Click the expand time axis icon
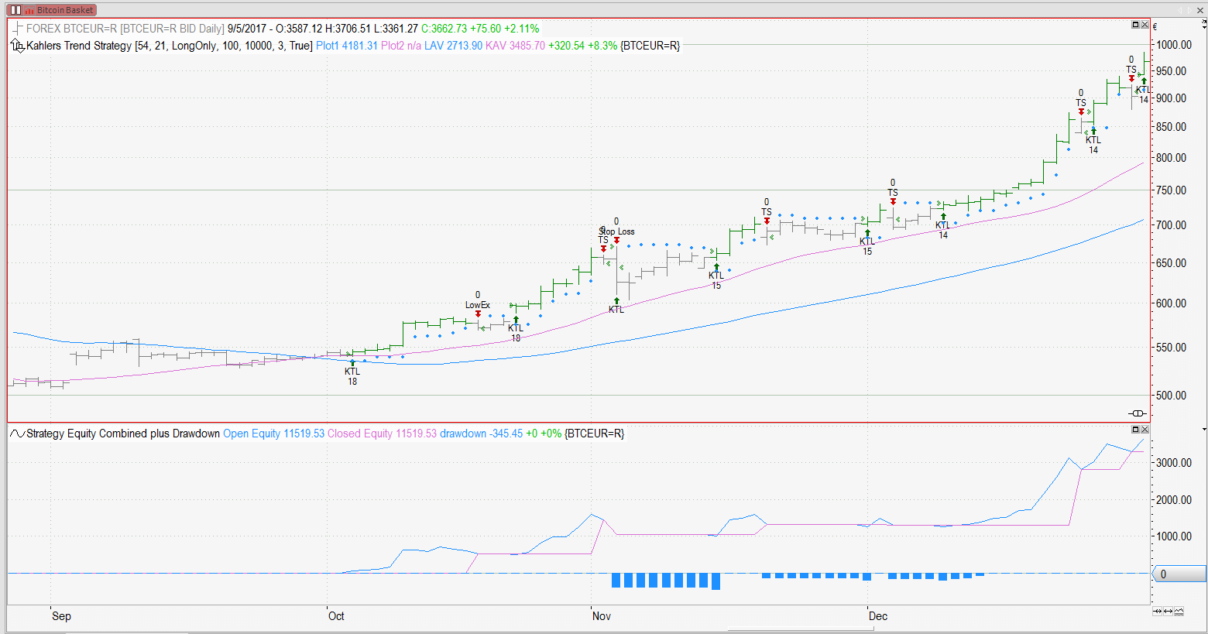The image size is (1208, 634). pos(1168,612)
